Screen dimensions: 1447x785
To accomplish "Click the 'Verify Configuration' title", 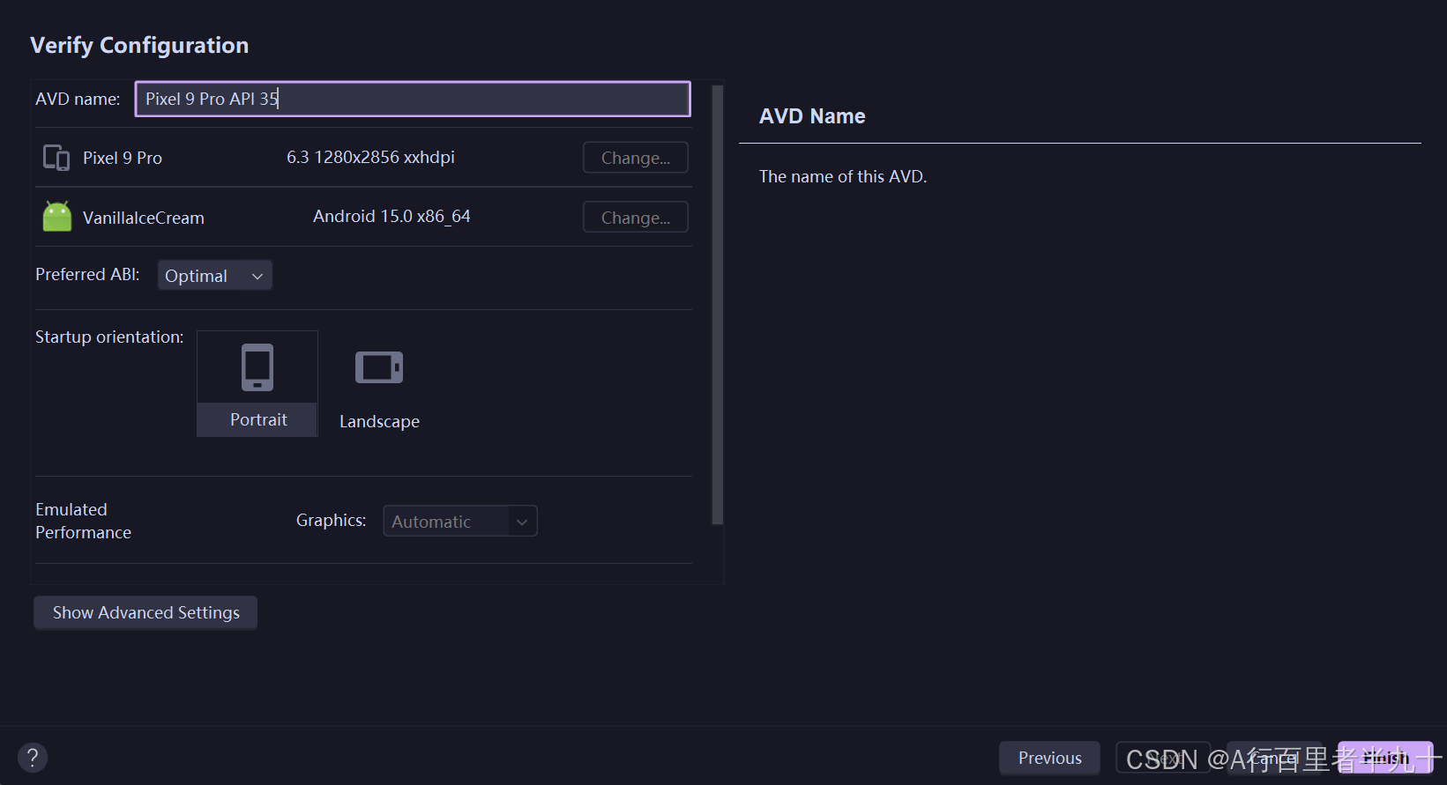I will click(139, 45).
